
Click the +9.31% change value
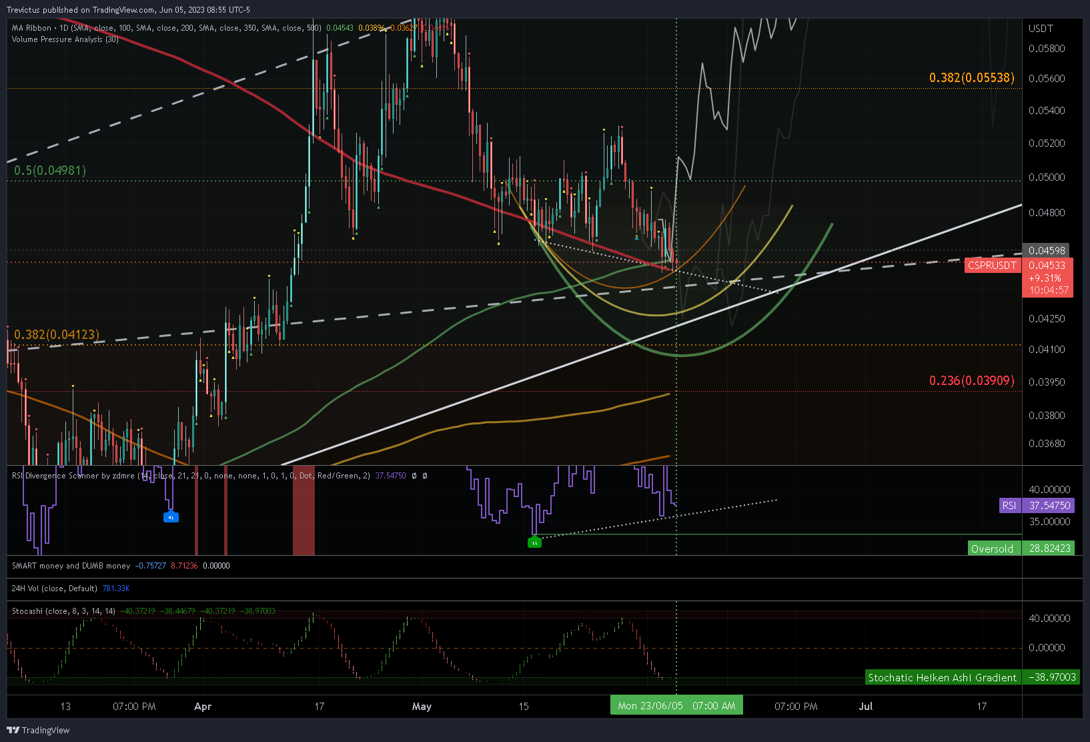[x=1045, y=278]
